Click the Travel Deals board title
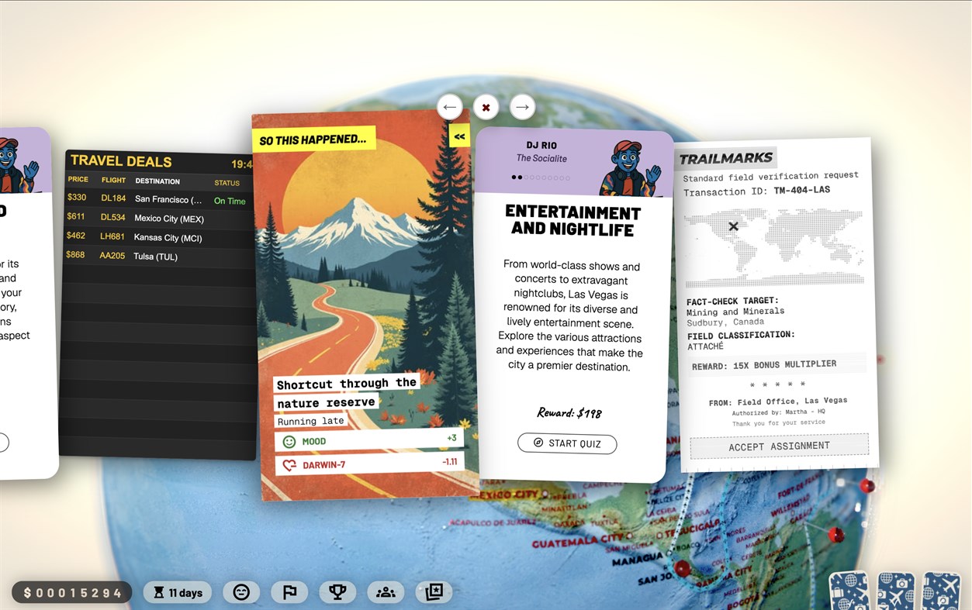The image size is (972, 610). tap(121, 161)
